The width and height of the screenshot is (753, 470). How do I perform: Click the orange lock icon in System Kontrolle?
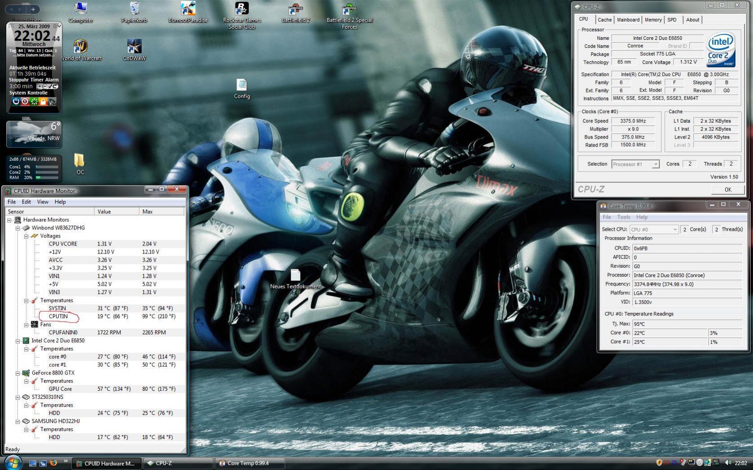[x=43, y=101]
